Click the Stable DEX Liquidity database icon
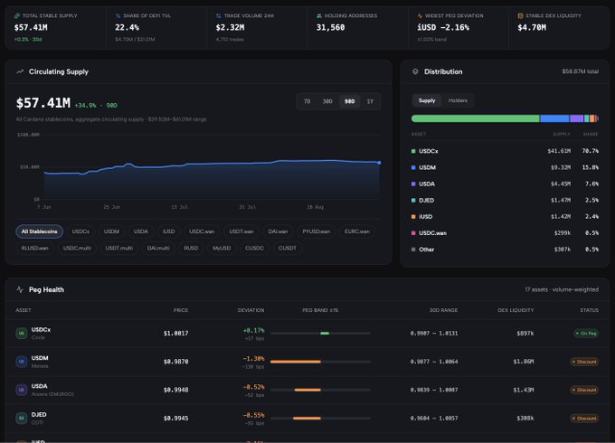This screenshot has width=615, height=443. pos(520,15)
